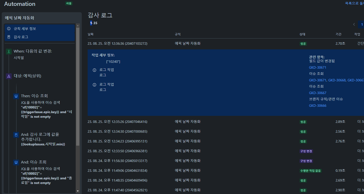Click 에픽 날짜 자동화 in 12:34:30 row
The width and height of the screenshot is (364, 194).
[188, 132]
